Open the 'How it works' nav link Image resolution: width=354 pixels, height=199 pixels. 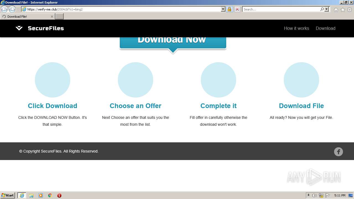pos(296,28)
